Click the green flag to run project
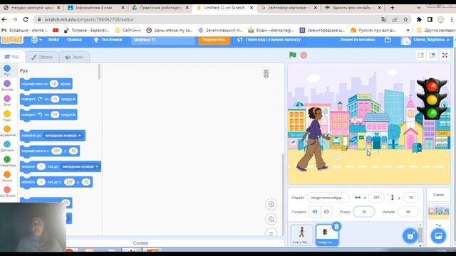Image resolution: width=456 pixels, height=256 pixels. [293, 55]
